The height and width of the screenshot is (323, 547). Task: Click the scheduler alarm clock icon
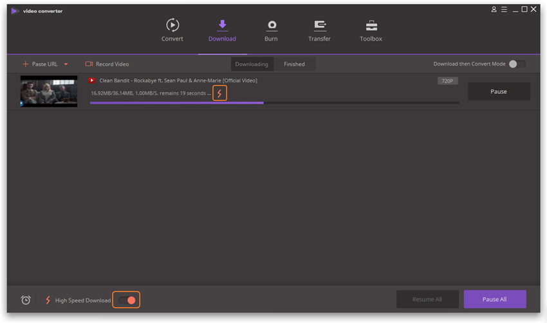pos(26,300)
